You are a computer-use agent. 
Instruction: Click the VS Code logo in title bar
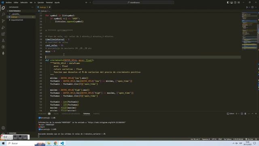coord(2,2)
